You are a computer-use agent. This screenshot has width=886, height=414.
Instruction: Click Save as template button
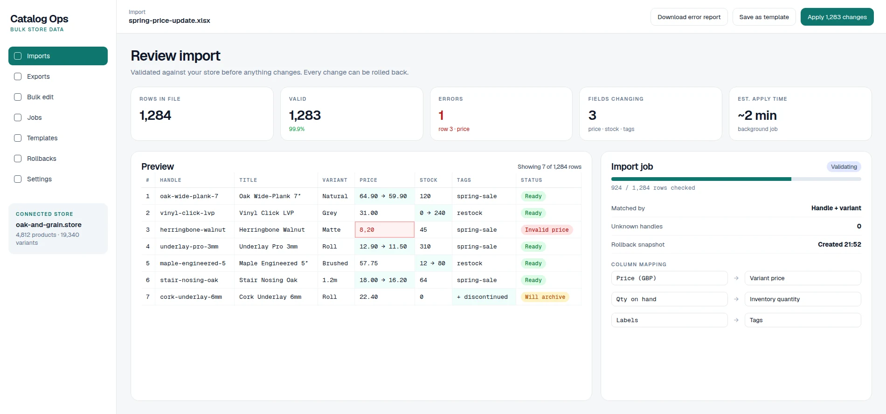point(764,17)
